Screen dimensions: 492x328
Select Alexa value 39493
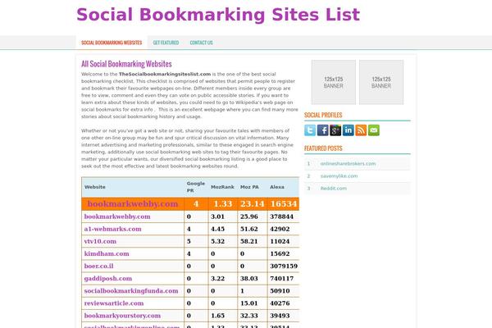pyautogui.click(x=280, y=316)
